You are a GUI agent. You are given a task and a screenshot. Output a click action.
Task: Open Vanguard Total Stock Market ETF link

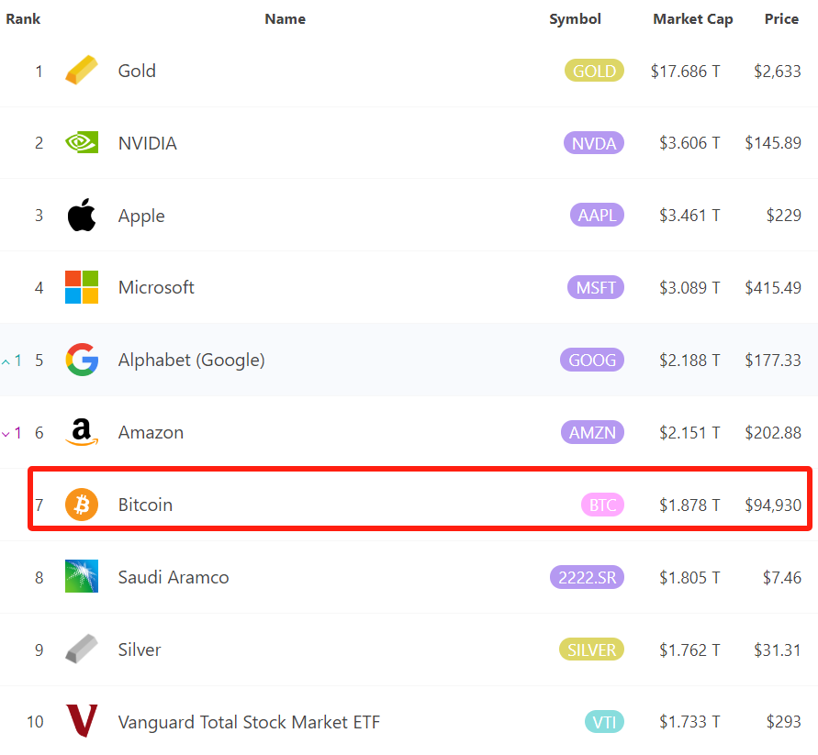[249, 722]
